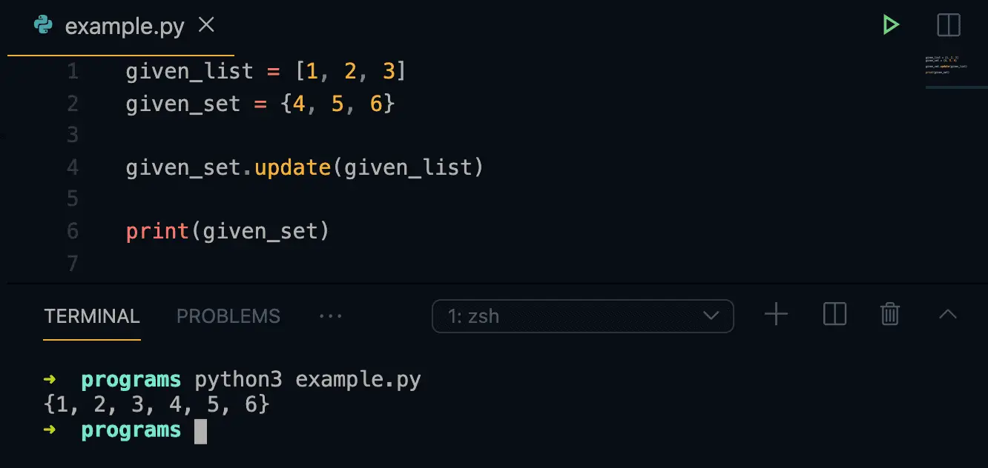Show more panel tabs via ellipsis
This screenshot has height=468, width=988.
(330, 316)
